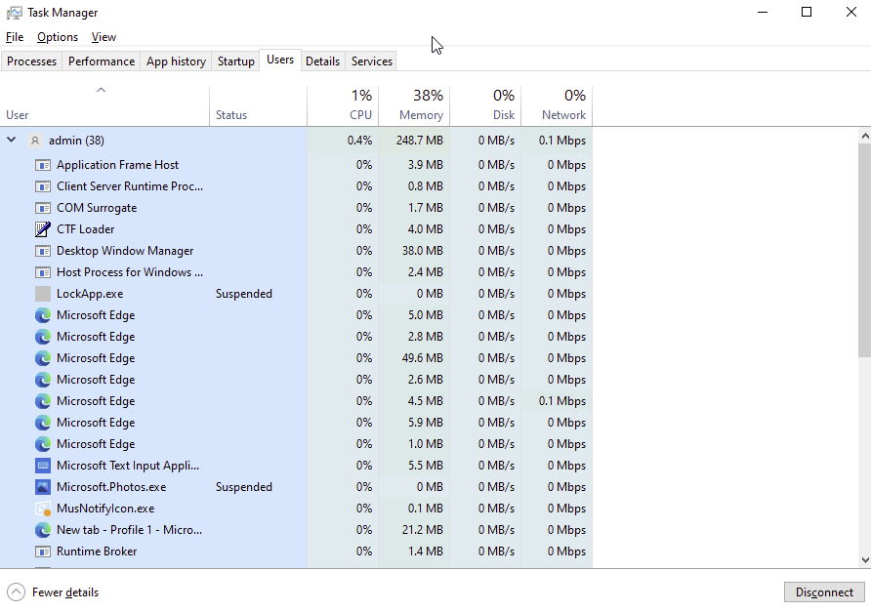This screenshot has width=871, height=612.
Task: Click the "0.4%" CPU value for admin
Action: click(360, 141)
